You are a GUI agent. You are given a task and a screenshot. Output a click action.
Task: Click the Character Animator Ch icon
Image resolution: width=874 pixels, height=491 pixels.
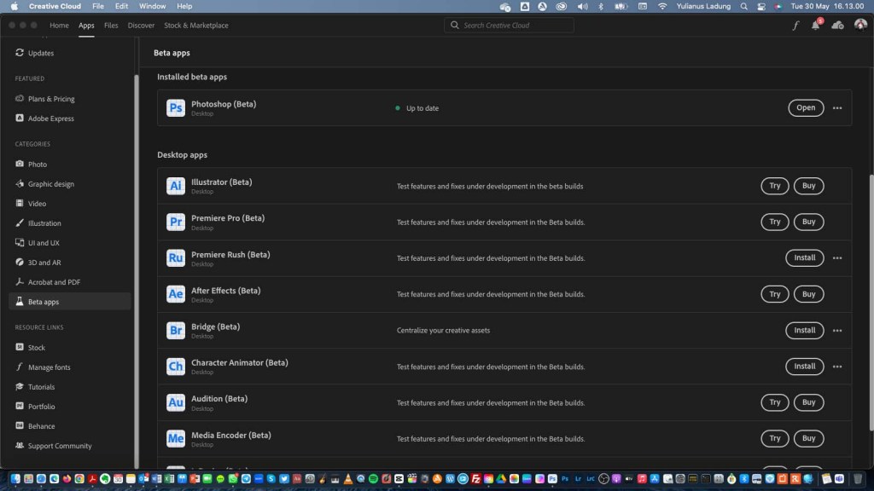pos(176,367)
